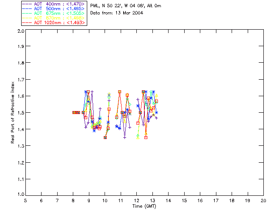Click the 'Data from: 13 Mar 2004' text

point(117,13)
